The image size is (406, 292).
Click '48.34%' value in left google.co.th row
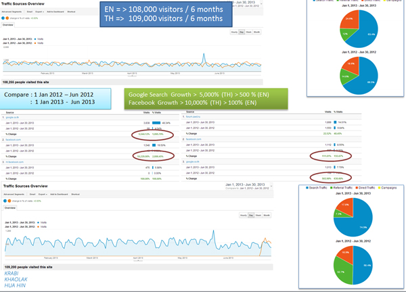[x=166, y=123]
